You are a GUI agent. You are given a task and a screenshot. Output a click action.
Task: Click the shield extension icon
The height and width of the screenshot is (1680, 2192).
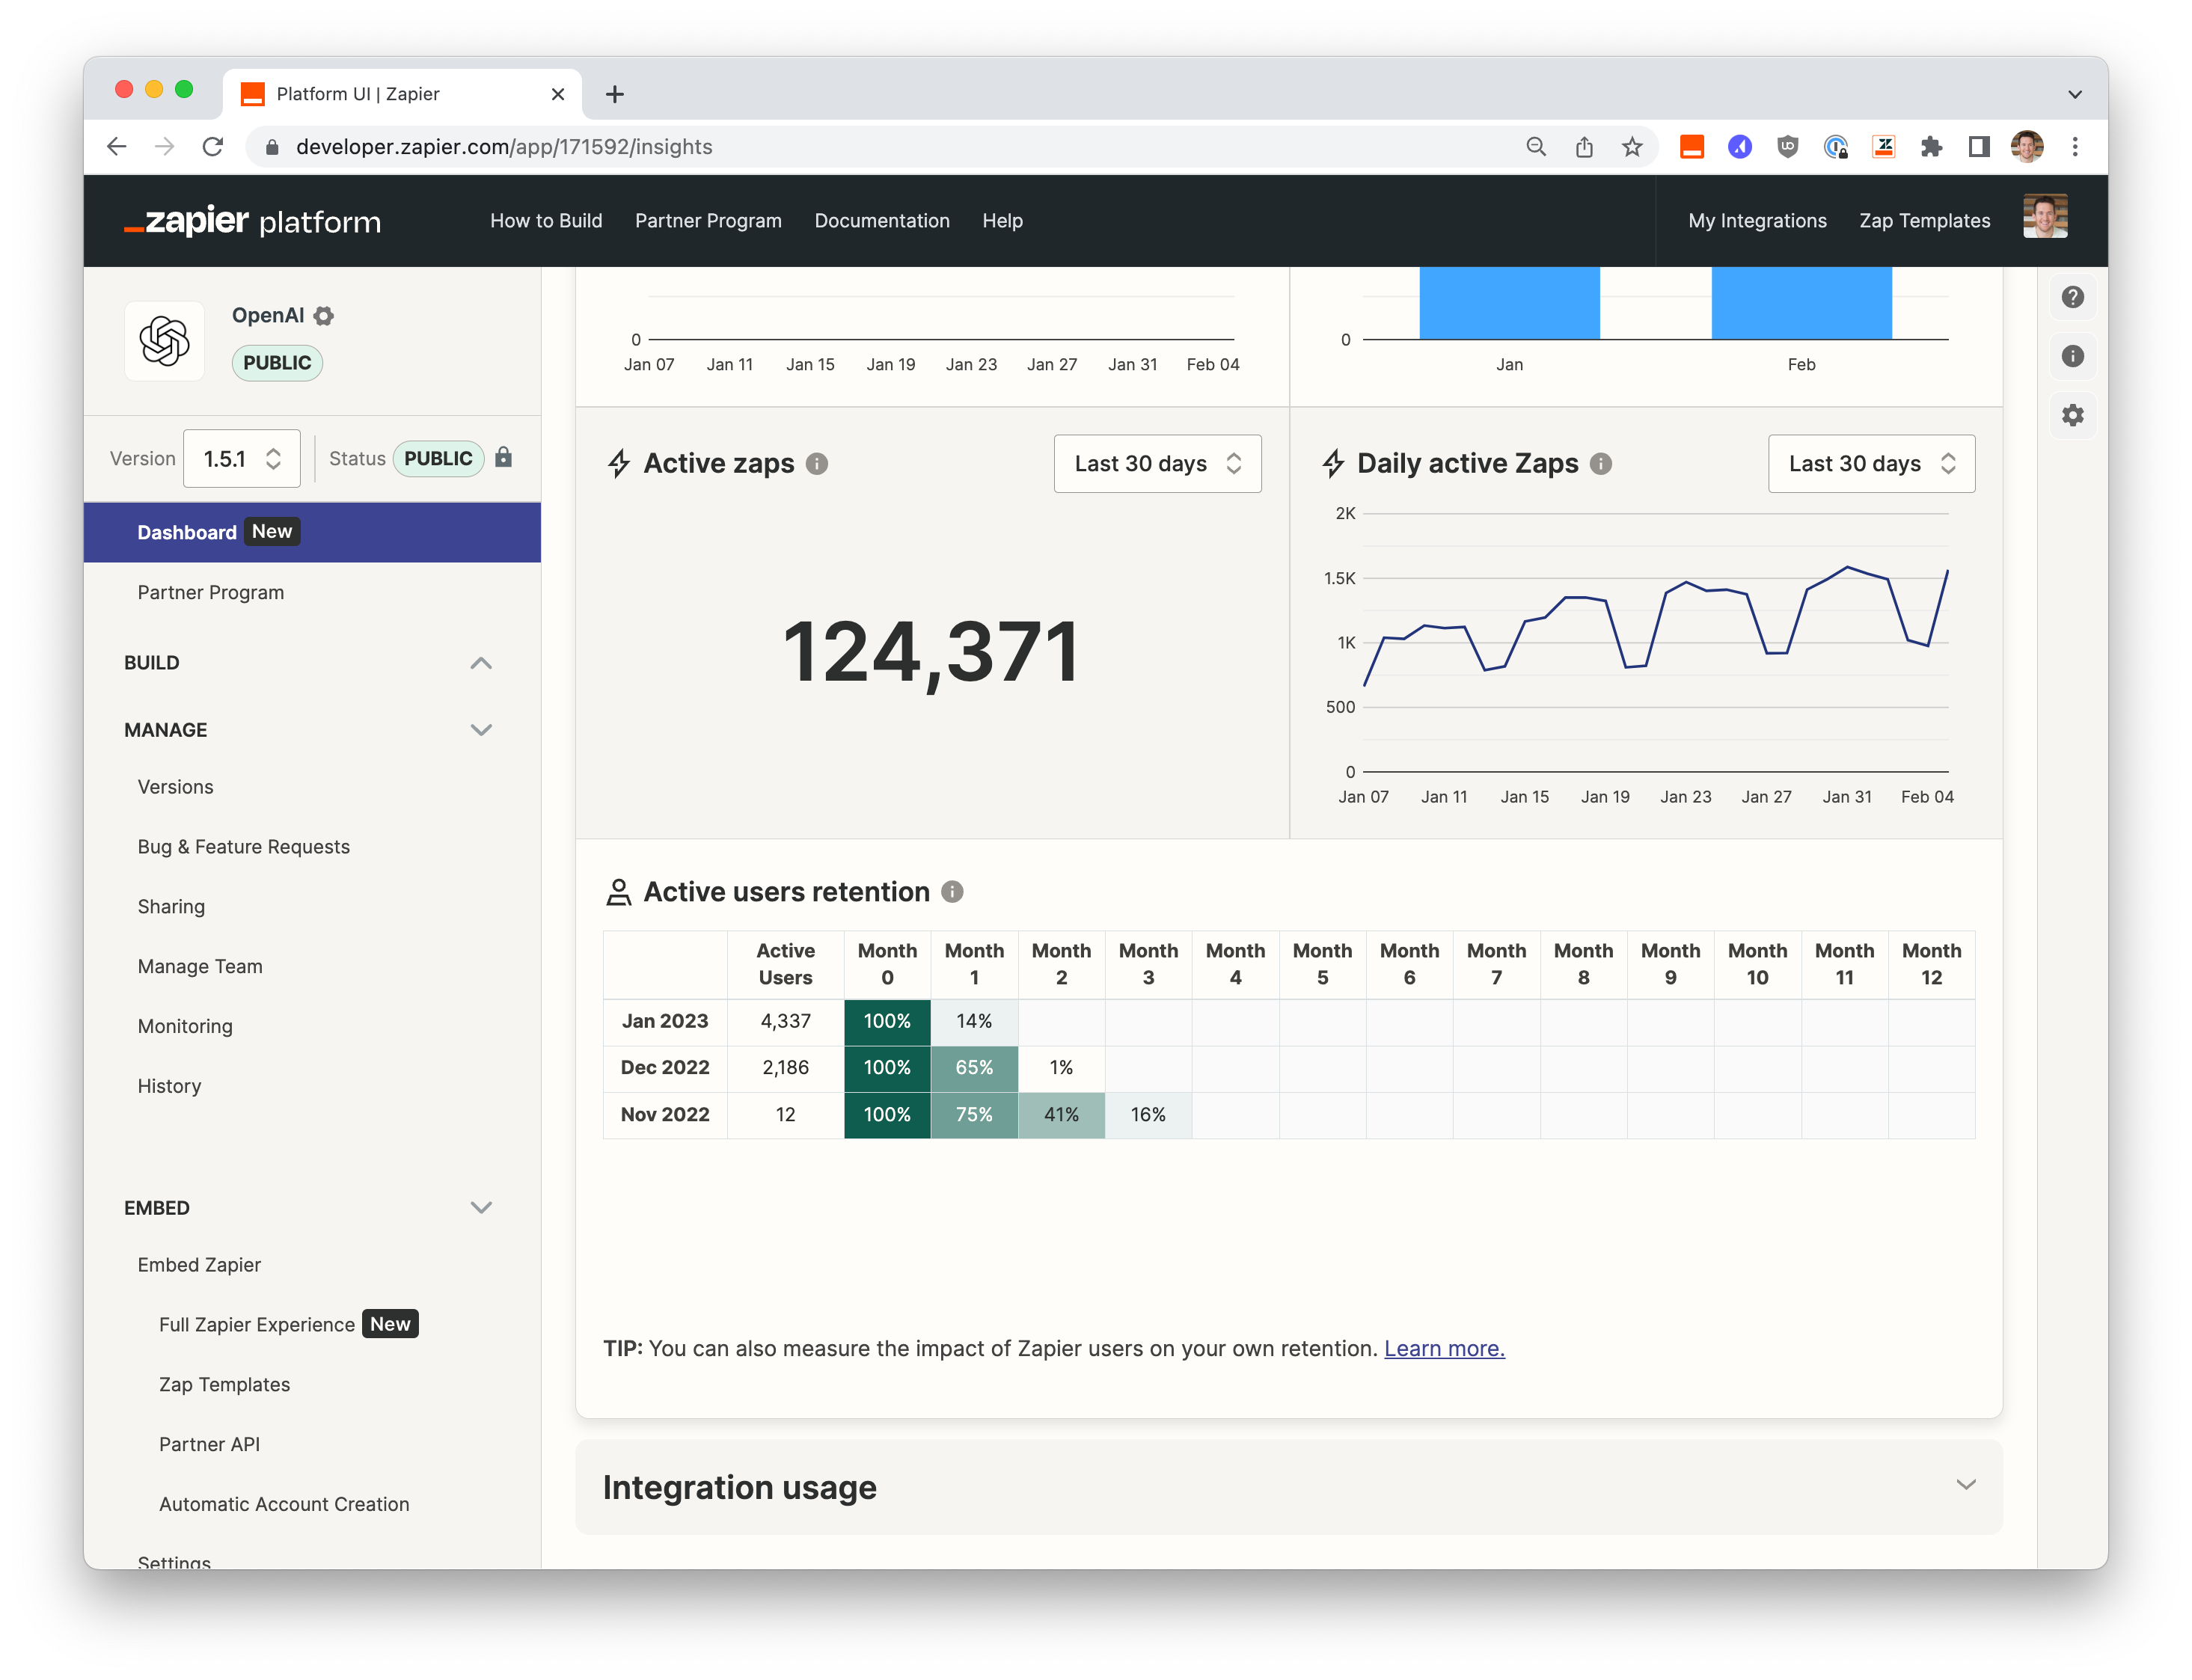(1787, 147)
